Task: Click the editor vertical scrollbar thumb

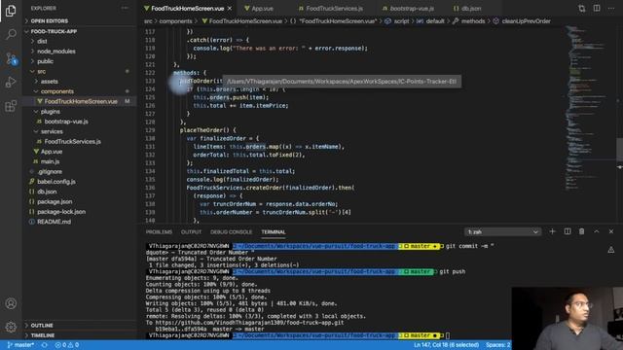Action: pyautogui.click(x=619, y=149)
